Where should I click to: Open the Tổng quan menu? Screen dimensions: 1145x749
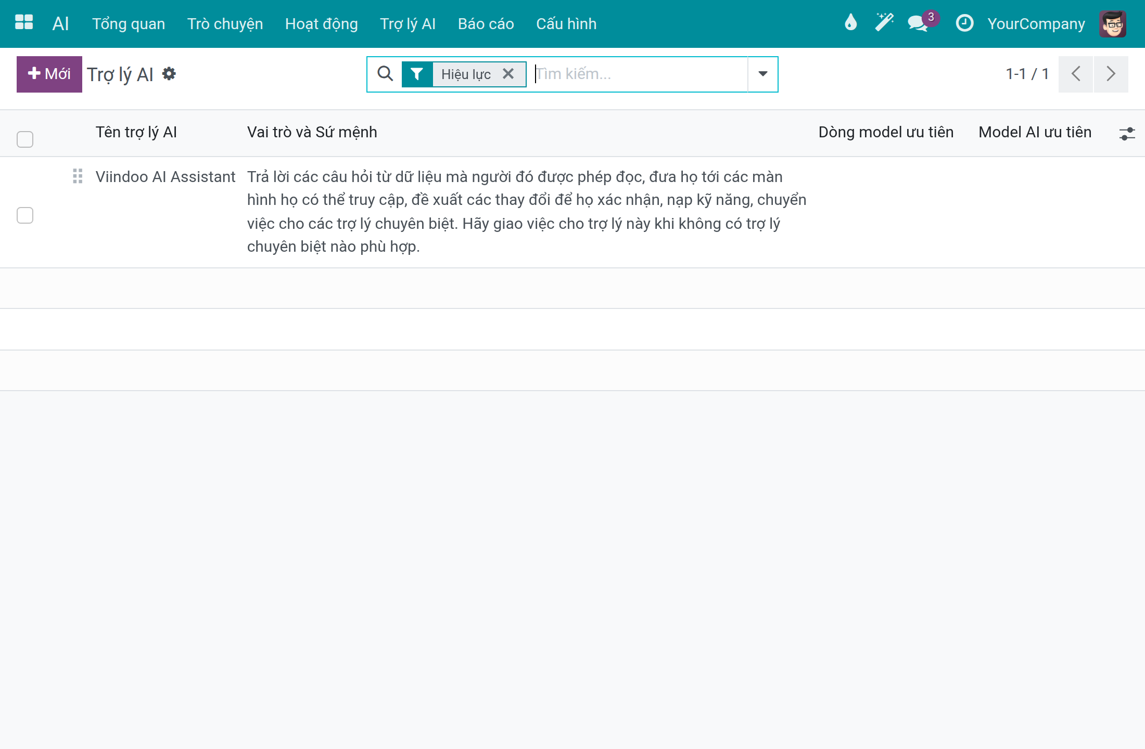click(x=129, y=23)
